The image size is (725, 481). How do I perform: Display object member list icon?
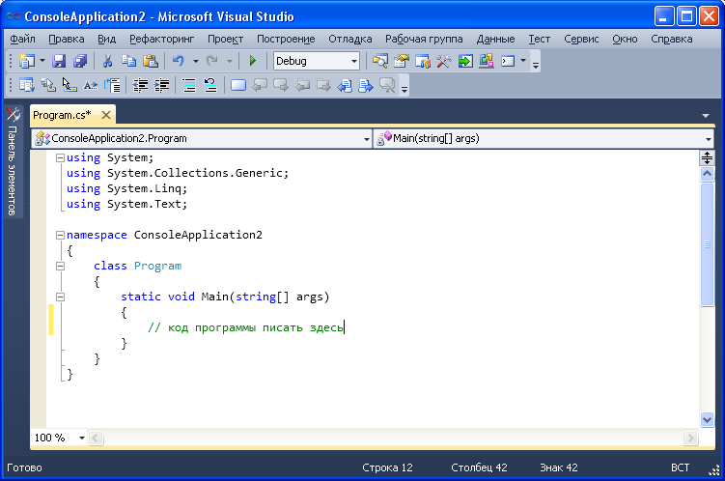point(26,85)
